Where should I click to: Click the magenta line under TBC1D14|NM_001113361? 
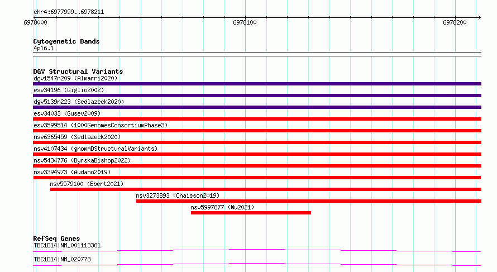coord(257,250)
